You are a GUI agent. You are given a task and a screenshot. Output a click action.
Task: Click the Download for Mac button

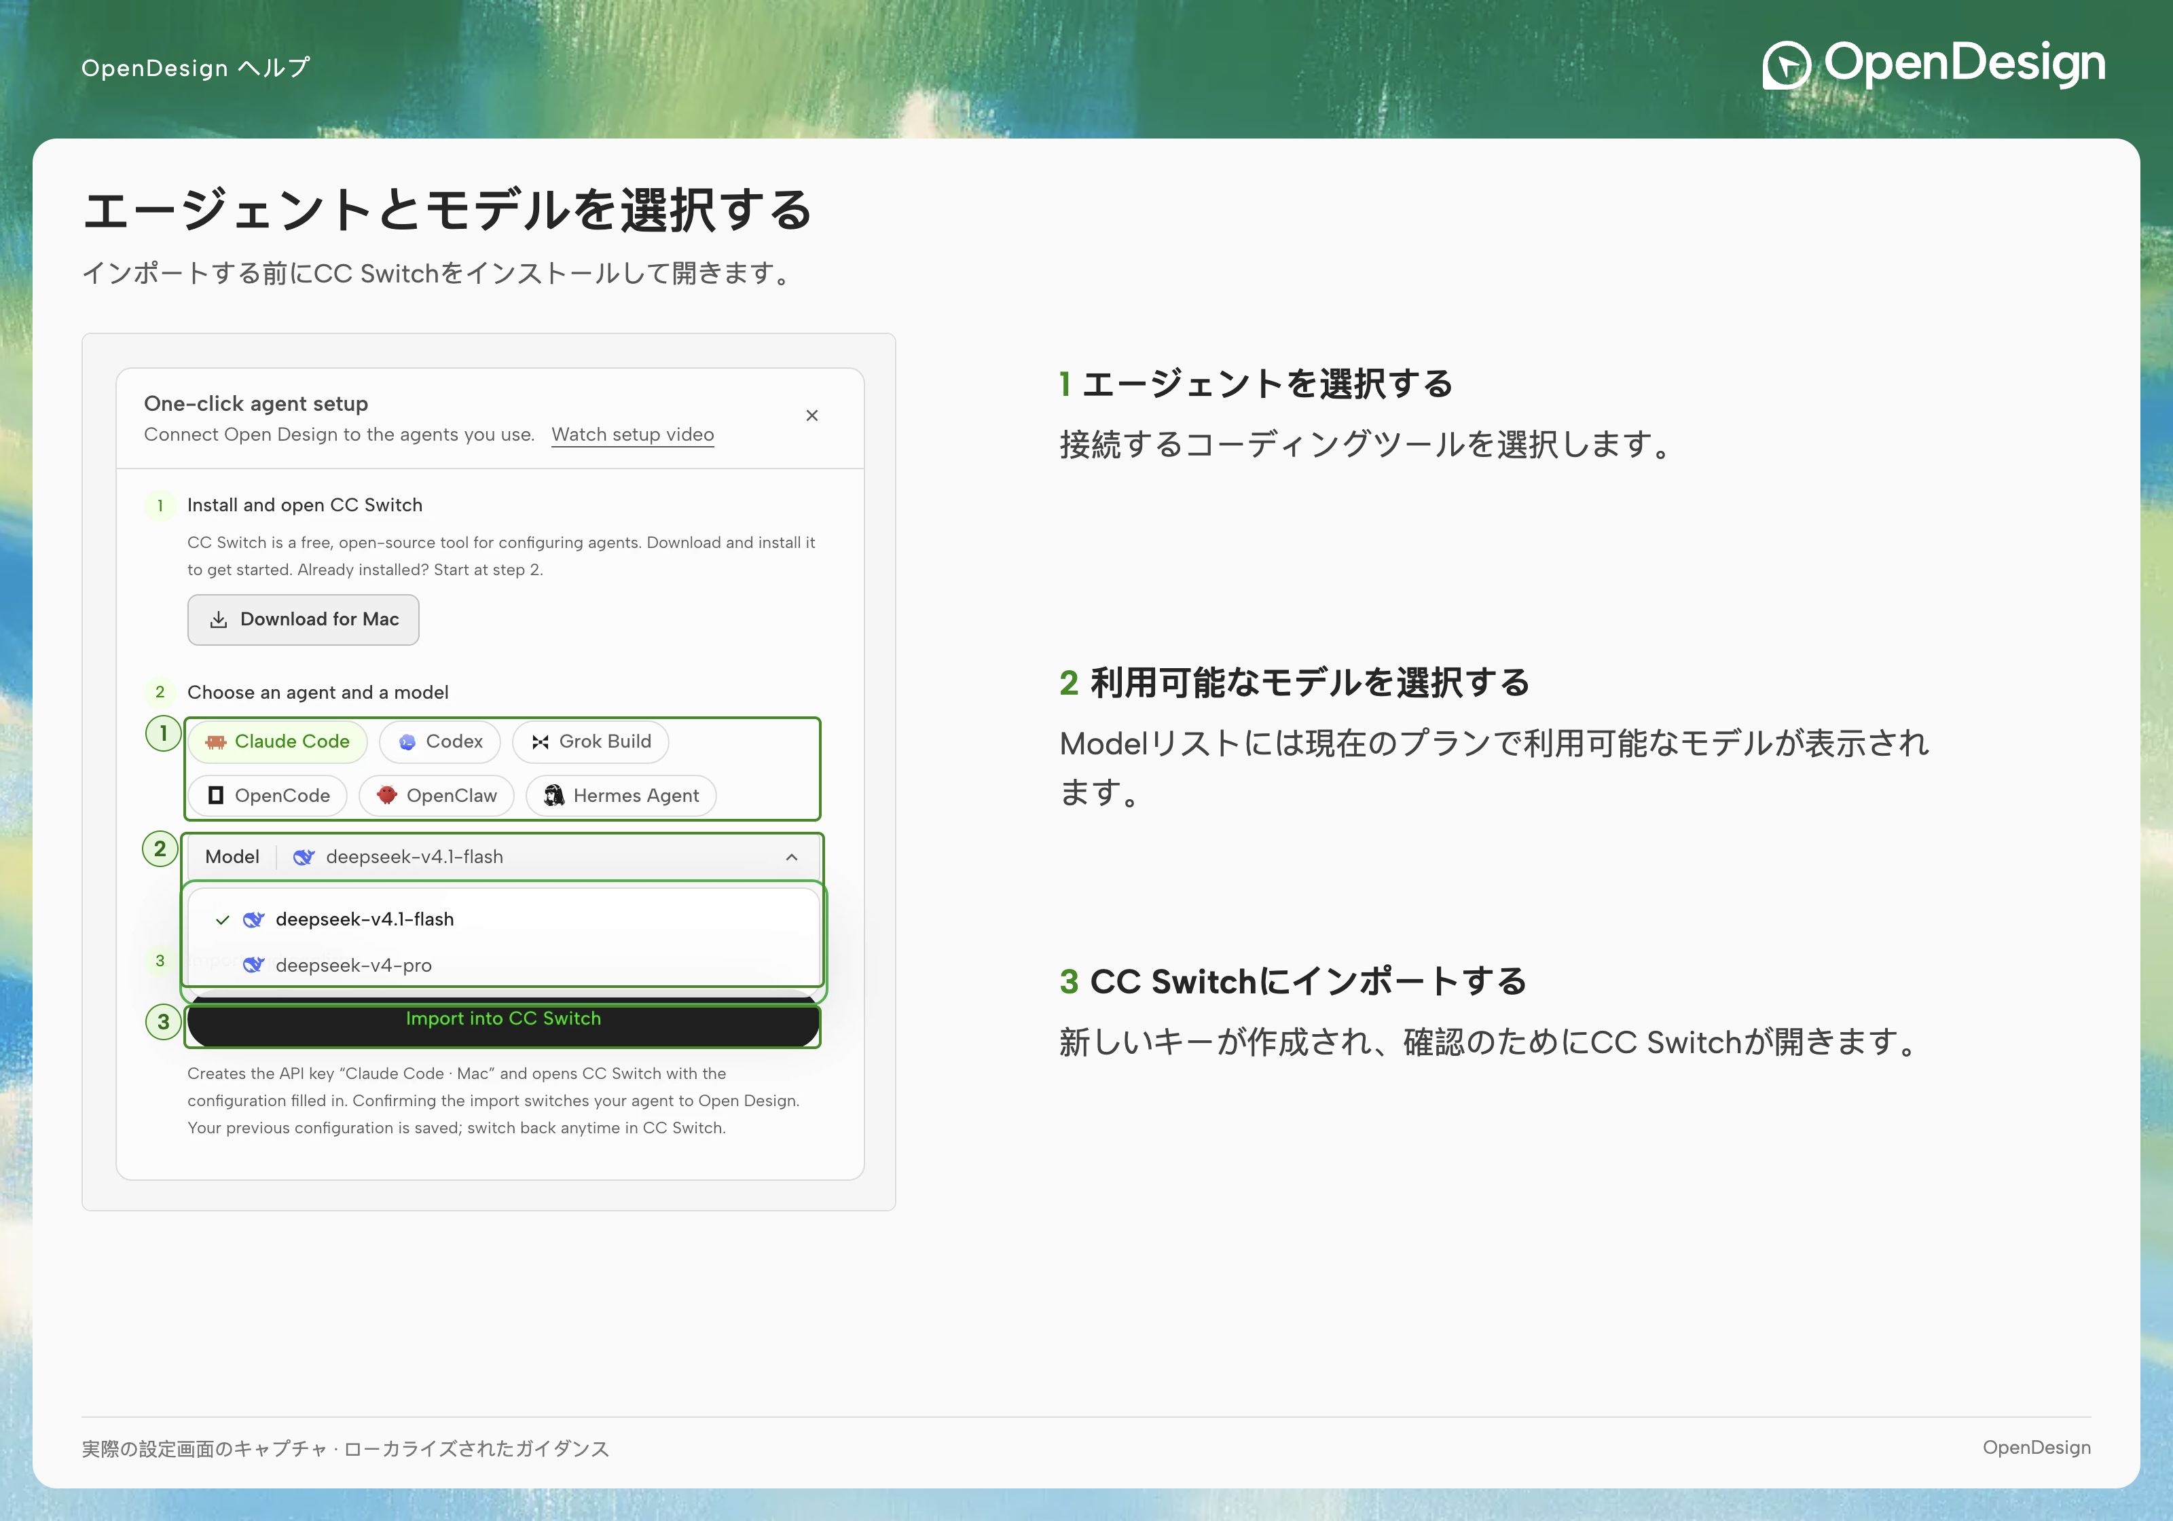[303, 619]
